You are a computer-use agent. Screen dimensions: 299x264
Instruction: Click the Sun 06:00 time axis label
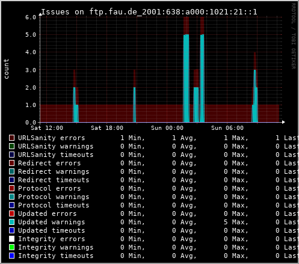pos(227,128)
